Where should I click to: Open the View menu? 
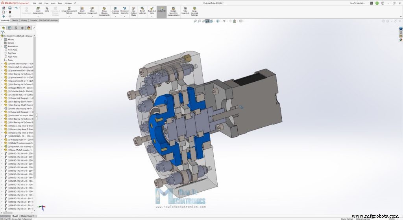[x=46, y=3]
